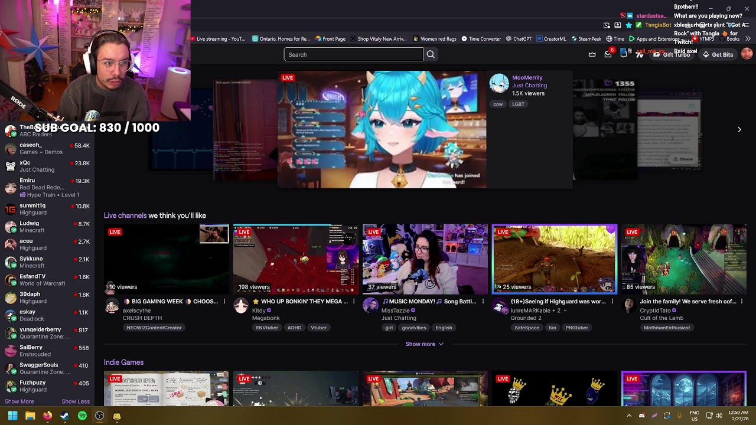Open the Whispers chat bubble icon
This screenshot has width=756, height=425.
pyautogui.click(x=624, y=54)
